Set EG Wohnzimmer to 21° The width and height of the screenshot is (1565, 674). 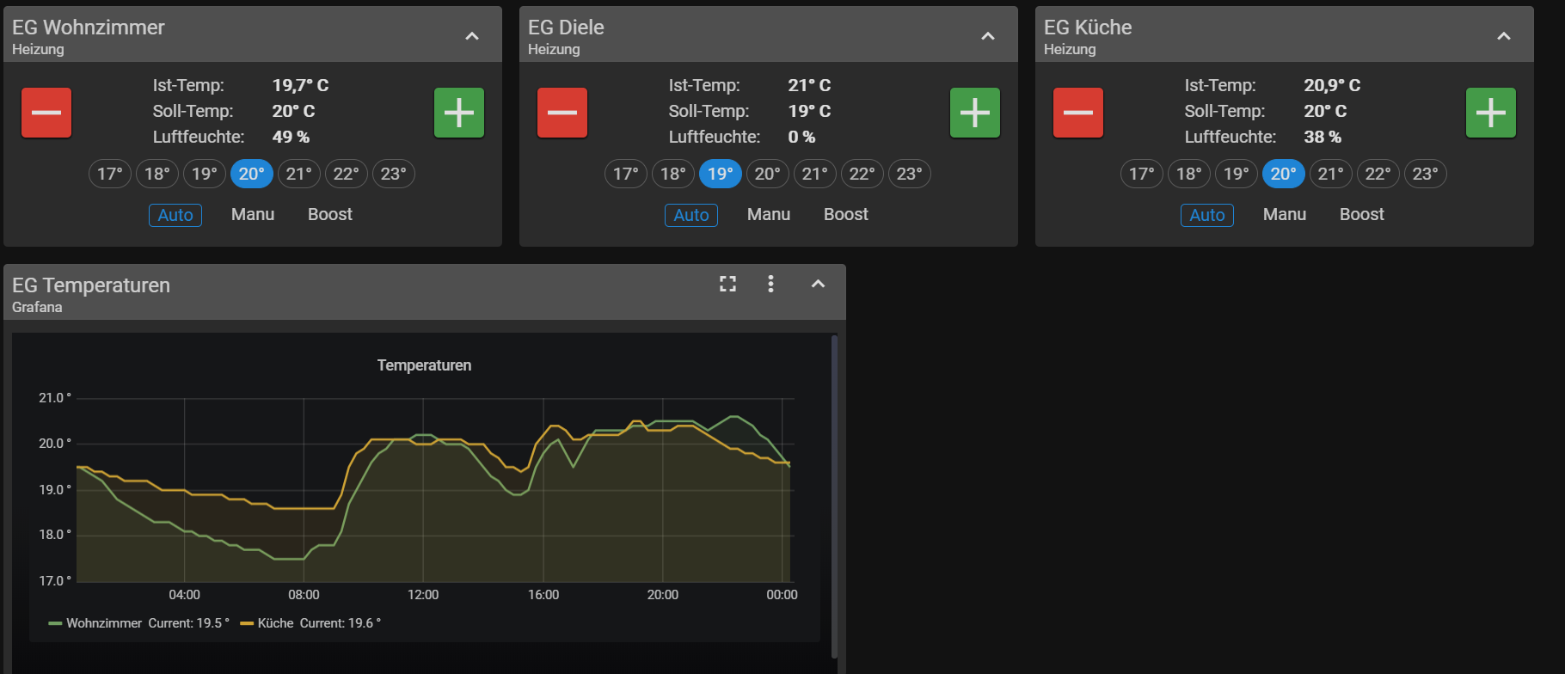pos(299,174)
